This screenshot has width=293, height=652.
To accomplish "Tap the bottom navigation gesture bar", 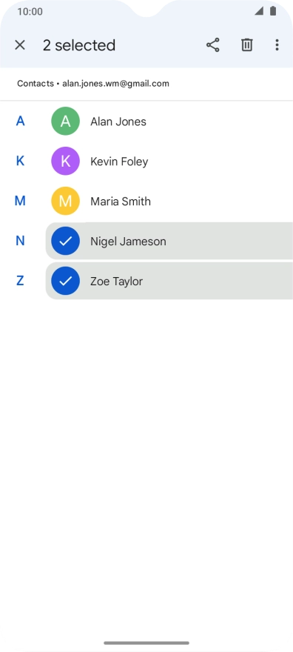I will tap(146, 643).
